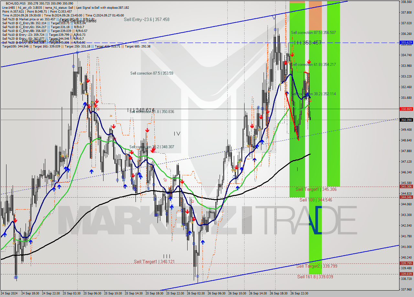Click the 'Sell 161.8 | 339.039' label
414x297 pixels.
(x=315, y=277)
